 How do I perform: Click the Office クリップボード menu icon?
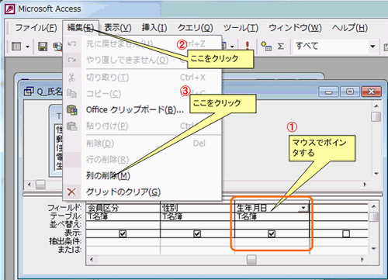tap(72, 110)
